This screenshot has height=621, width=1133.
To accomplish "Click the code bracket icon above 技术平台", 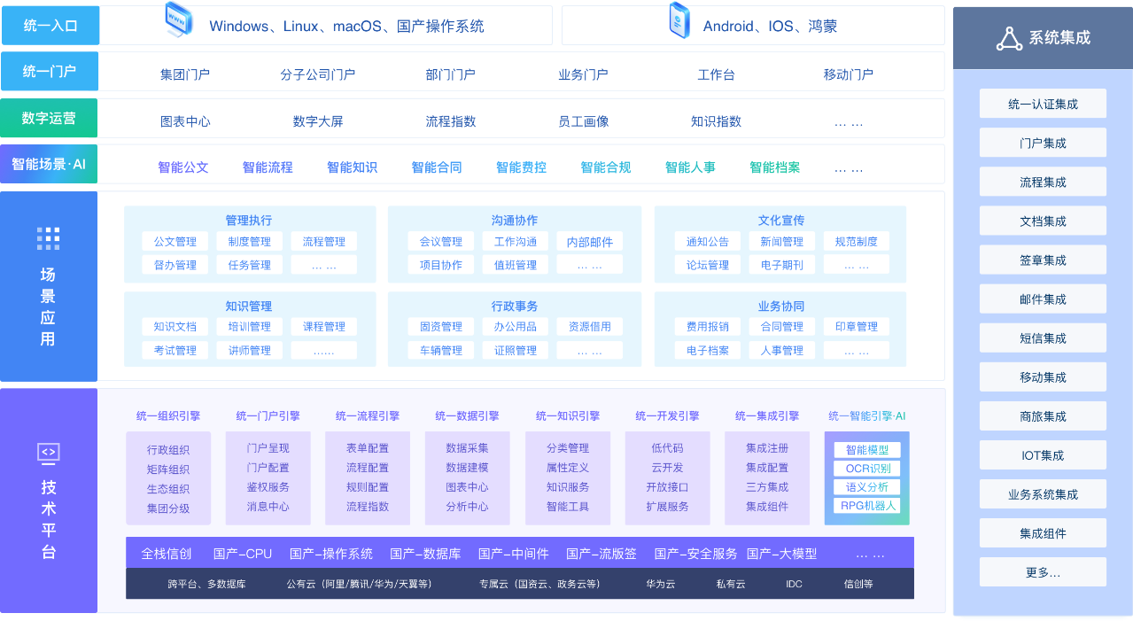I will 49,453.
